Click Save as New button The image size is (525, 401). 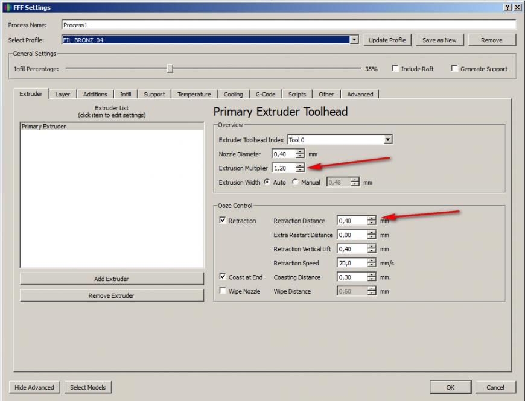click(439, 40)
